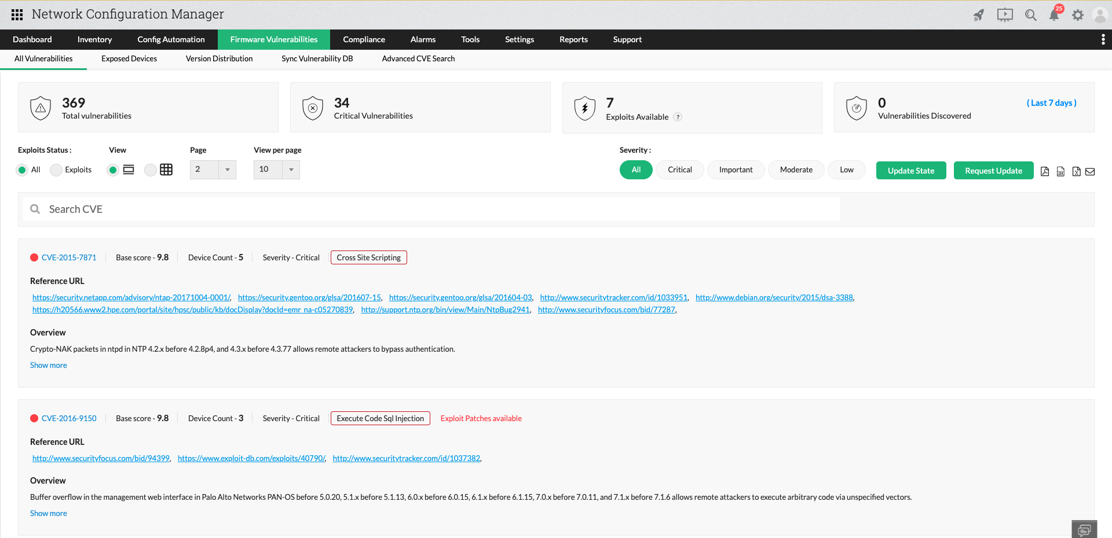Open the apps grid at top left
Viewport: 1112px width, 538px height.
click(x=17, y=14)
